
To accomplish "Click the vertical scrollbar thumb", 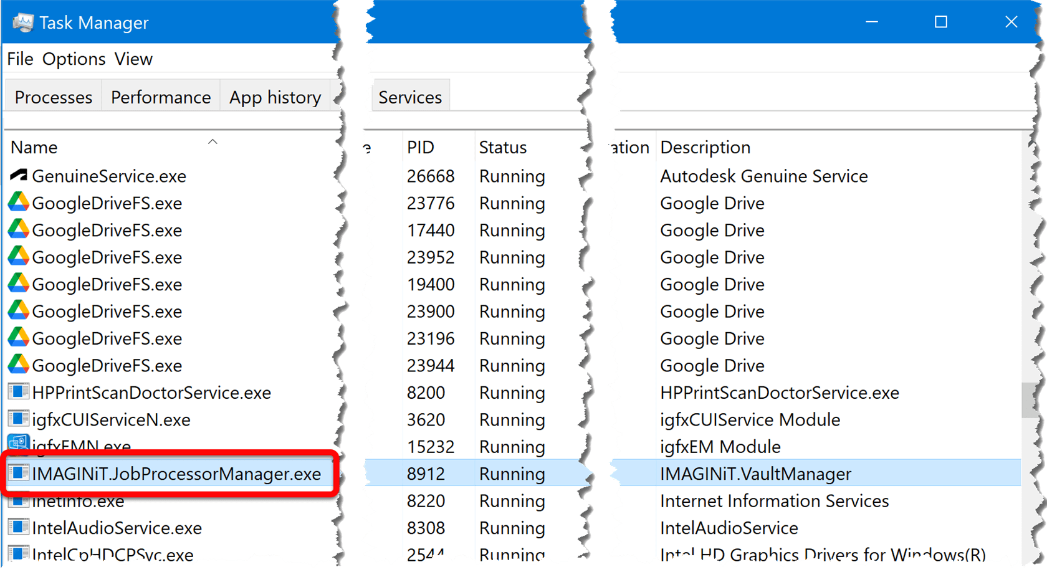I will click(x=1028, y=401).
